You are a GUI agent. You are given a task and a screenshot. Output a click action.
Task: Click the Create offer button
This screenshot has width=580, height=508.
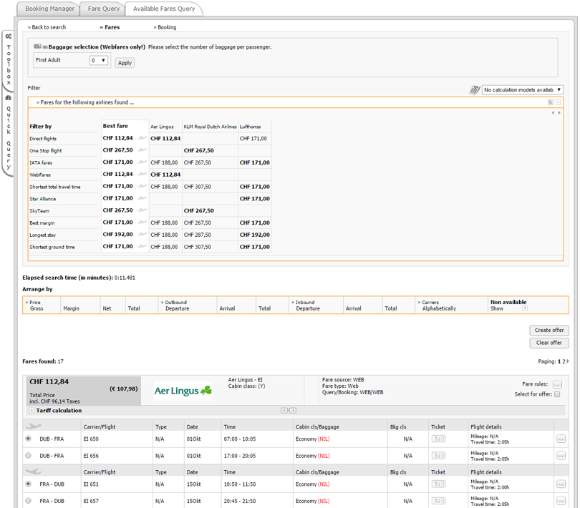pyautogui.click(x=549, y=330)
